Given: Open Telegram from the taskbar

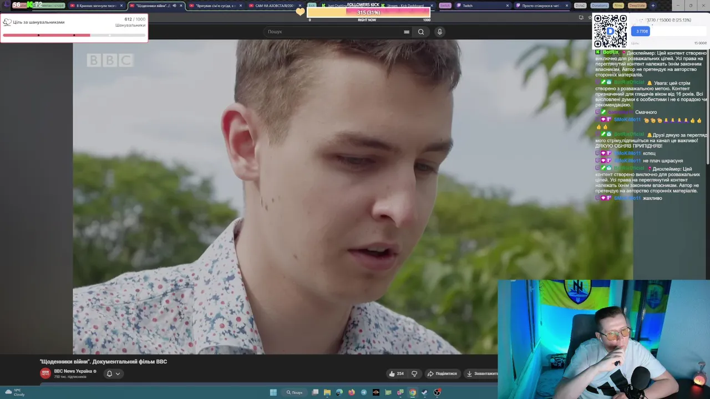Looking at the screenshot, I should 364,392.
